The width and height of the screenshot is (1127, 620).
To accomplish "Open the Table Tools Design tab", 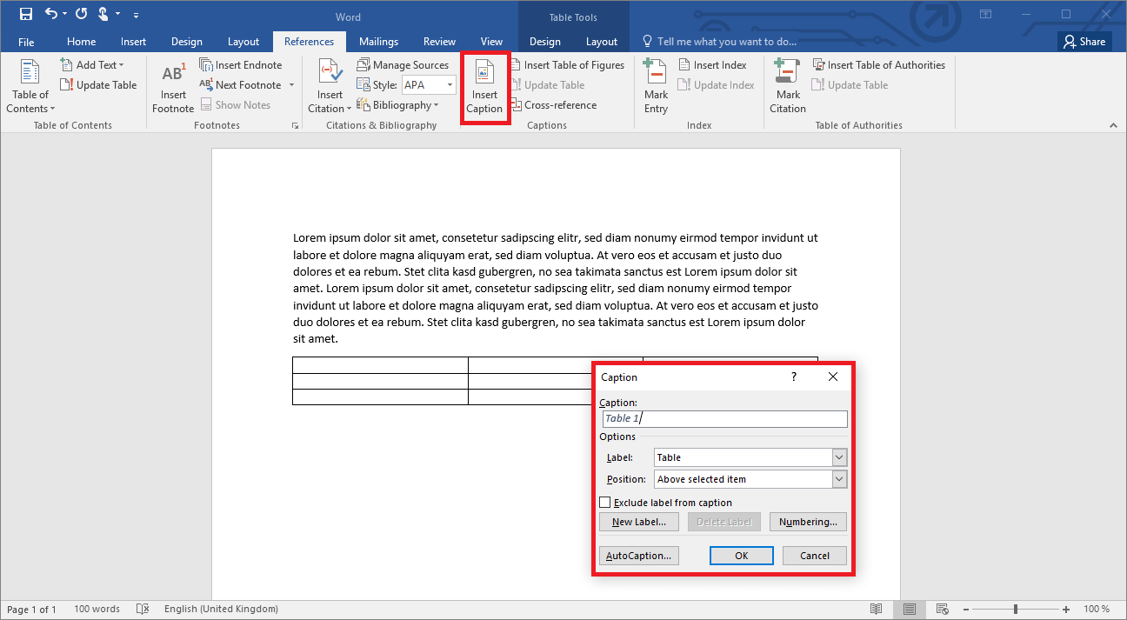I will tap(544, 41).
